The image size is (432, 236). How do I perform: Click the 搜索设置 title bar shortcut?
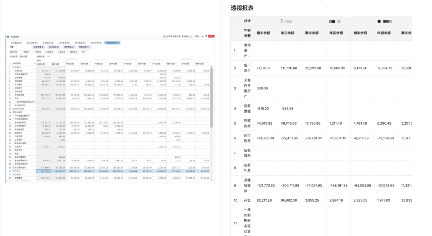(177, 36)
